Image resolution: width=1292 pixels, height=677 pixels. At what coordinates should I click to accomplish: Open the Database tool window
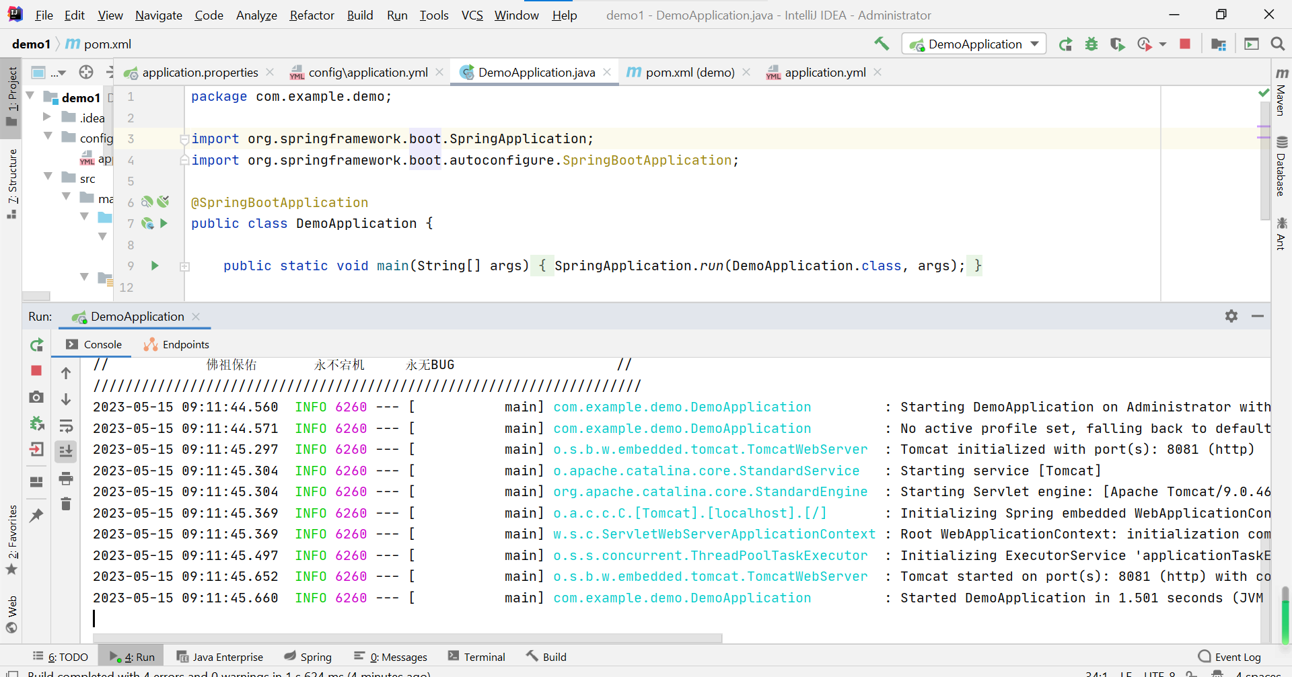click(x=1281, y=166)
